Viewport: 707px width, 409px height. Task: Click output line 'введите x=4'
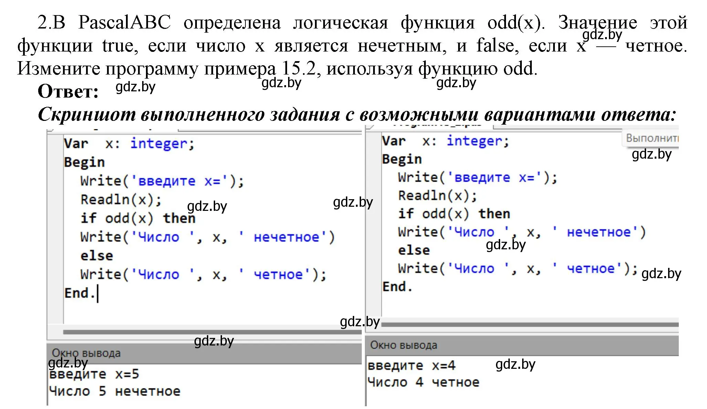pyautogui.click(x=411, y=366)
